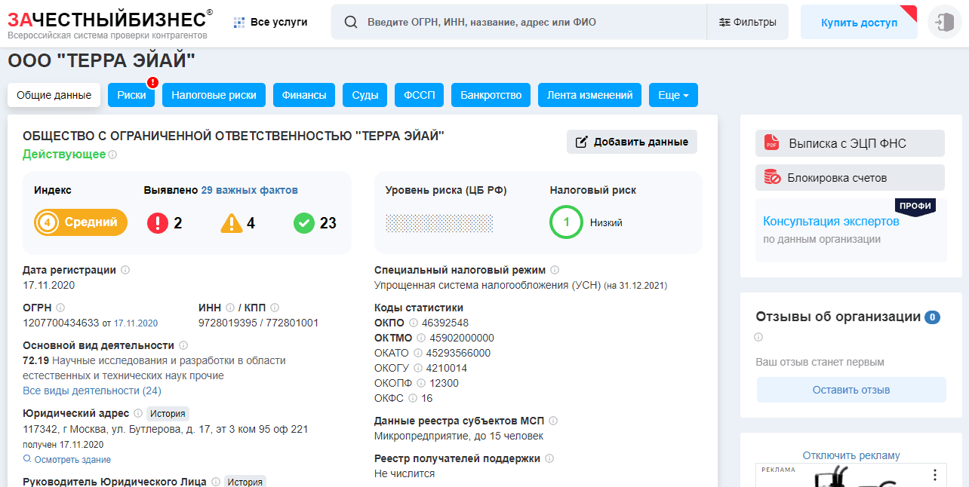Click the search magnifier icon
This screenshot has width=969, height=487.
(x=350, y=22)
